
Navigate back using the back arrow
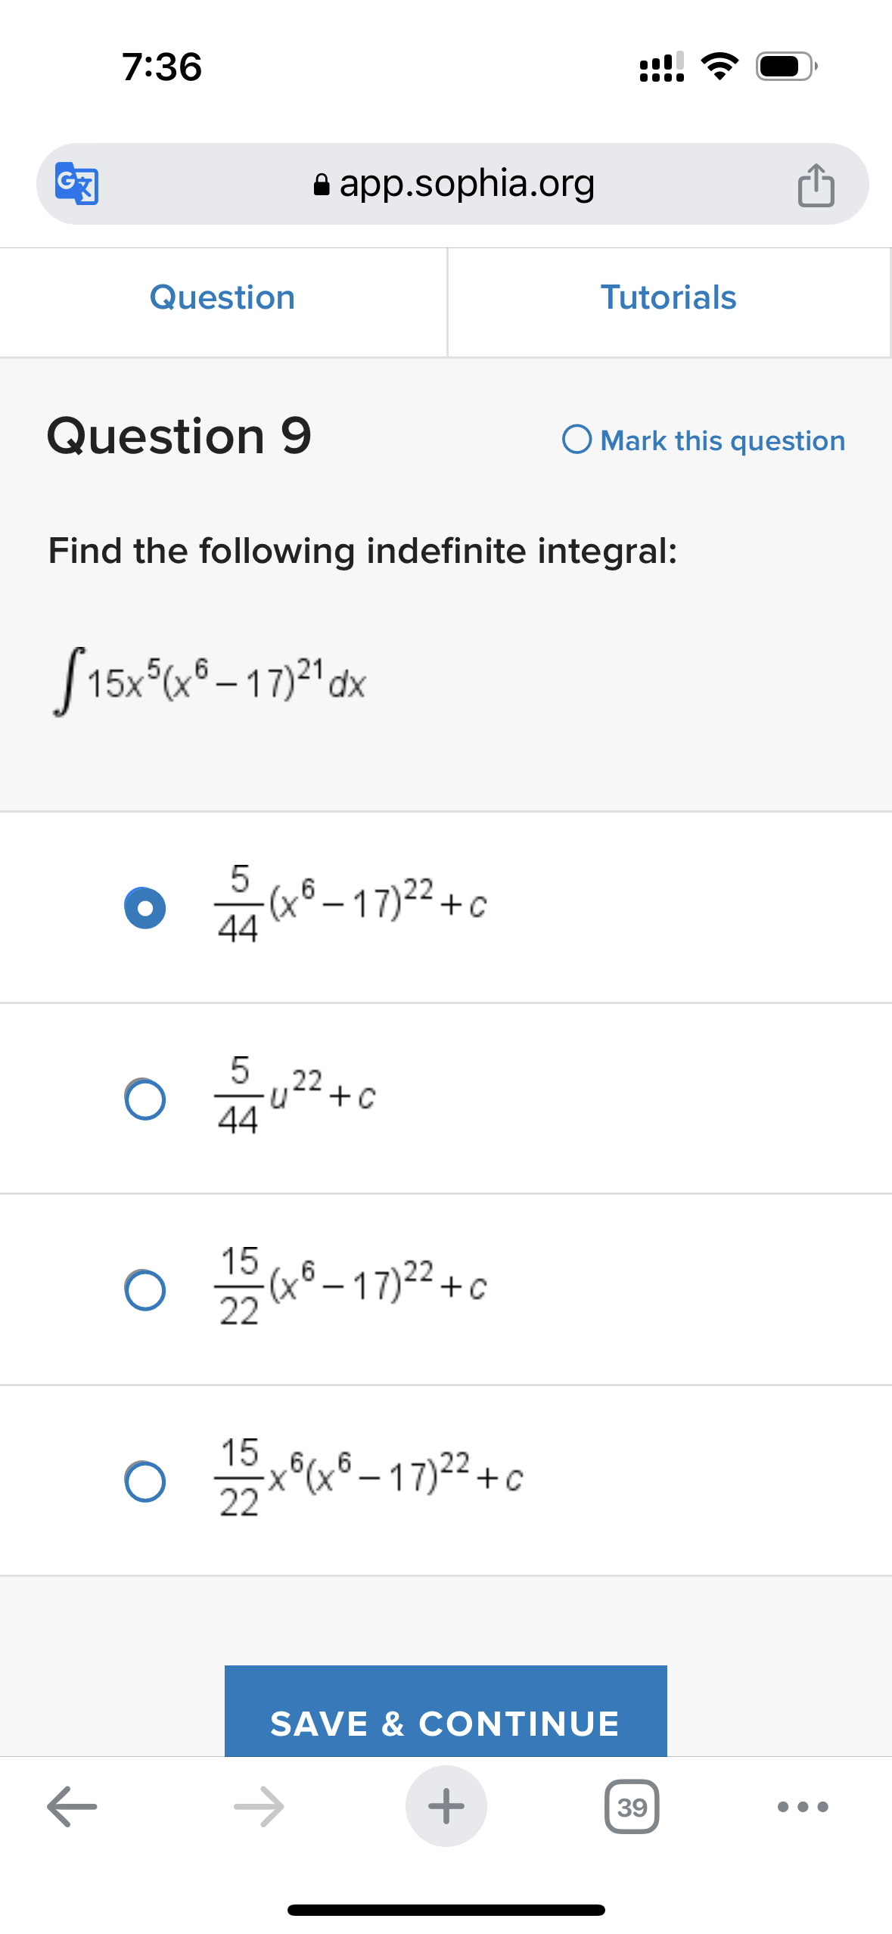[72, 1806]
